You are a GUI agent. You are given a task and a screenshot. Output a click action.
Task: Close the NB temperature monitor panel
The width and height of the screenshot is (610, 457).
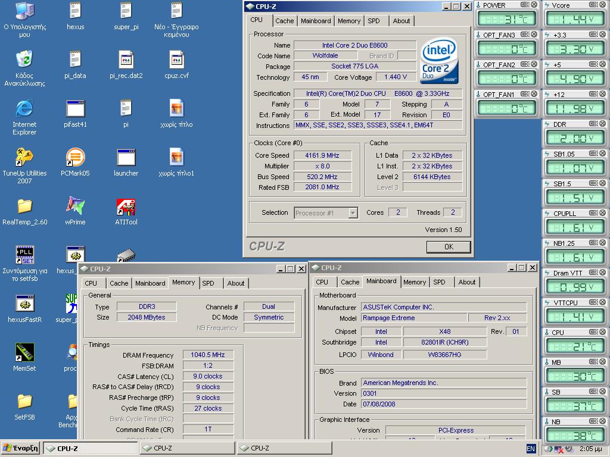[x=602, y=421]
